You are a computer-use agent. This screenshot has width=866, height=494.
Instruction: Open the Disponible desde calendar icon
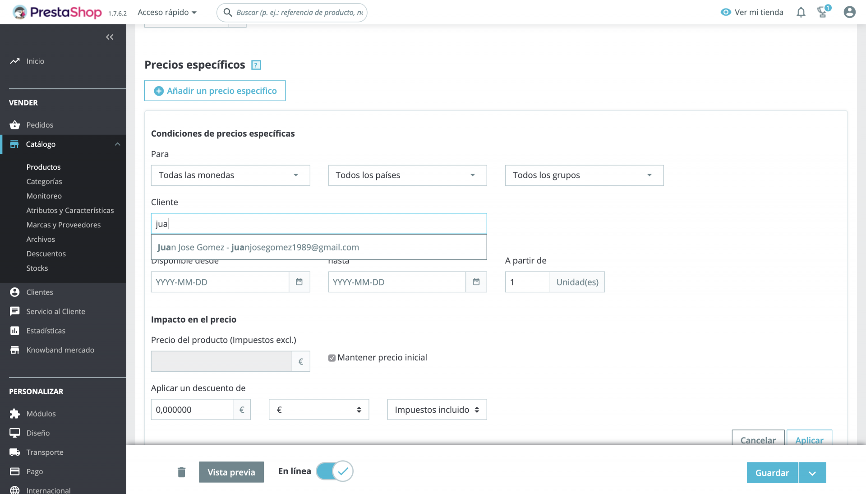click(x=299, y=282)
